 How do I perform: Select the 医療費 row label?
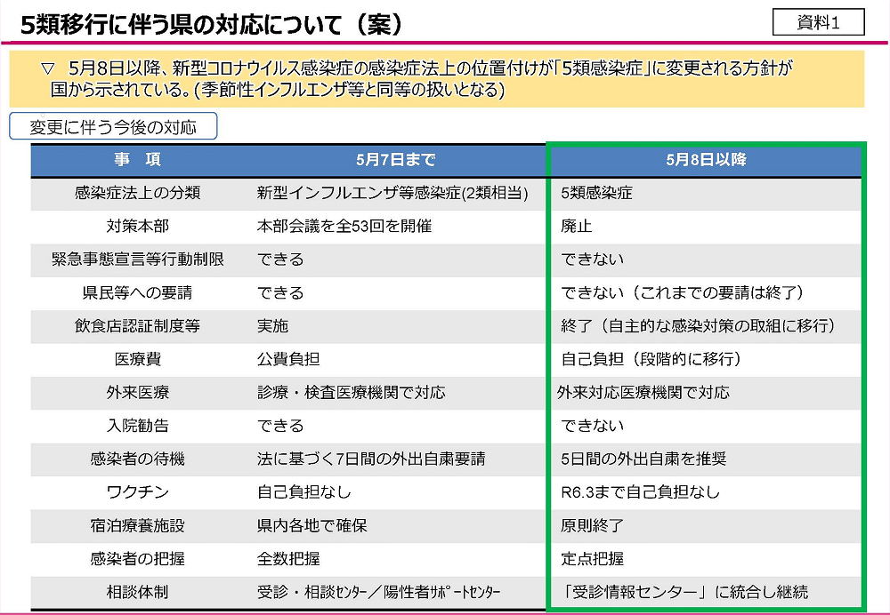138,359
